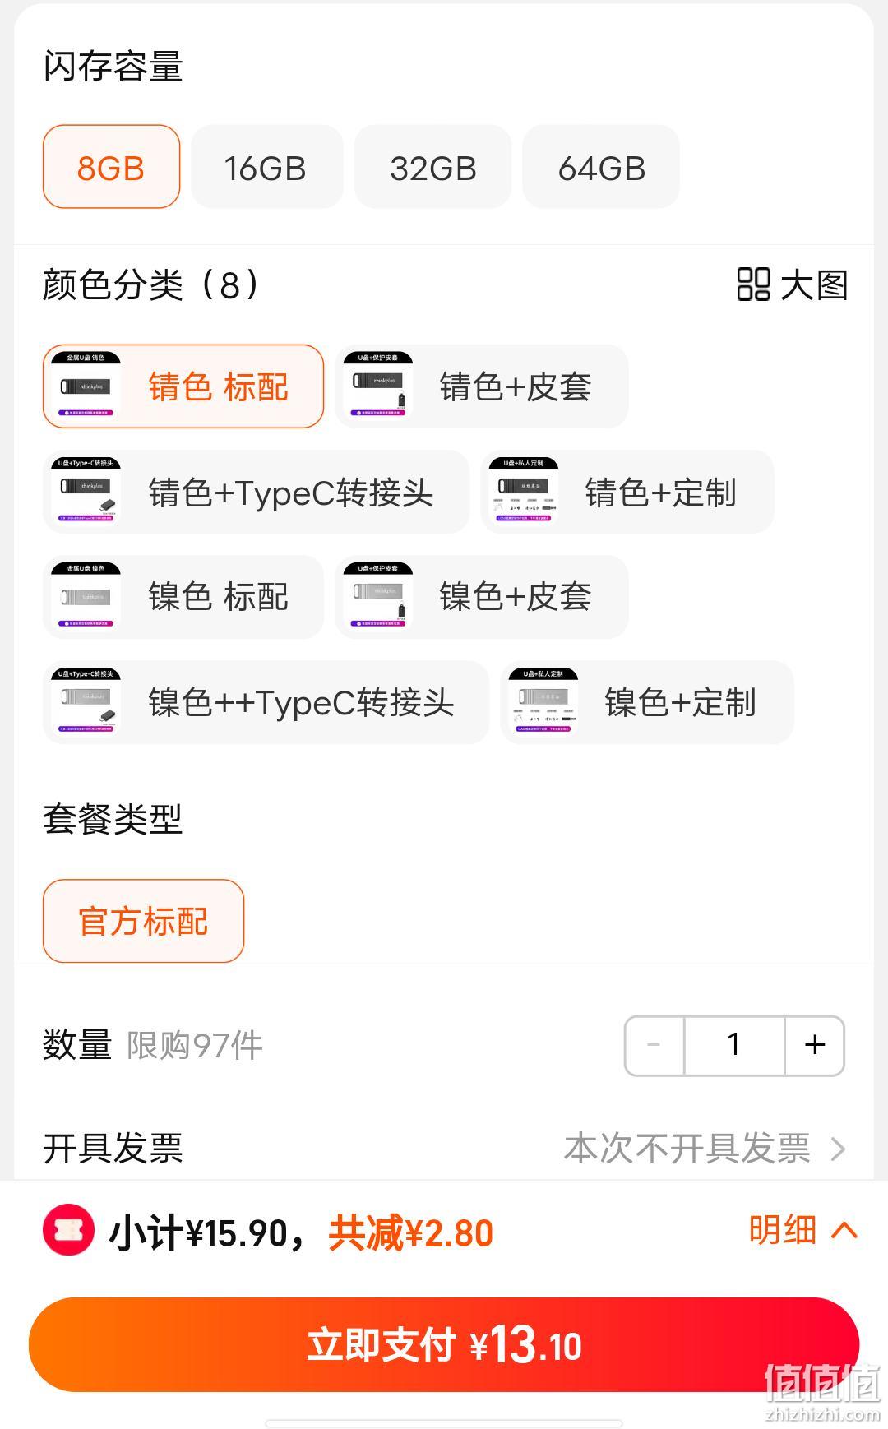This screenshot has height=1429, width=888.
Task: Pick the 锖色+定制 variant
Action: coord(627,492)
